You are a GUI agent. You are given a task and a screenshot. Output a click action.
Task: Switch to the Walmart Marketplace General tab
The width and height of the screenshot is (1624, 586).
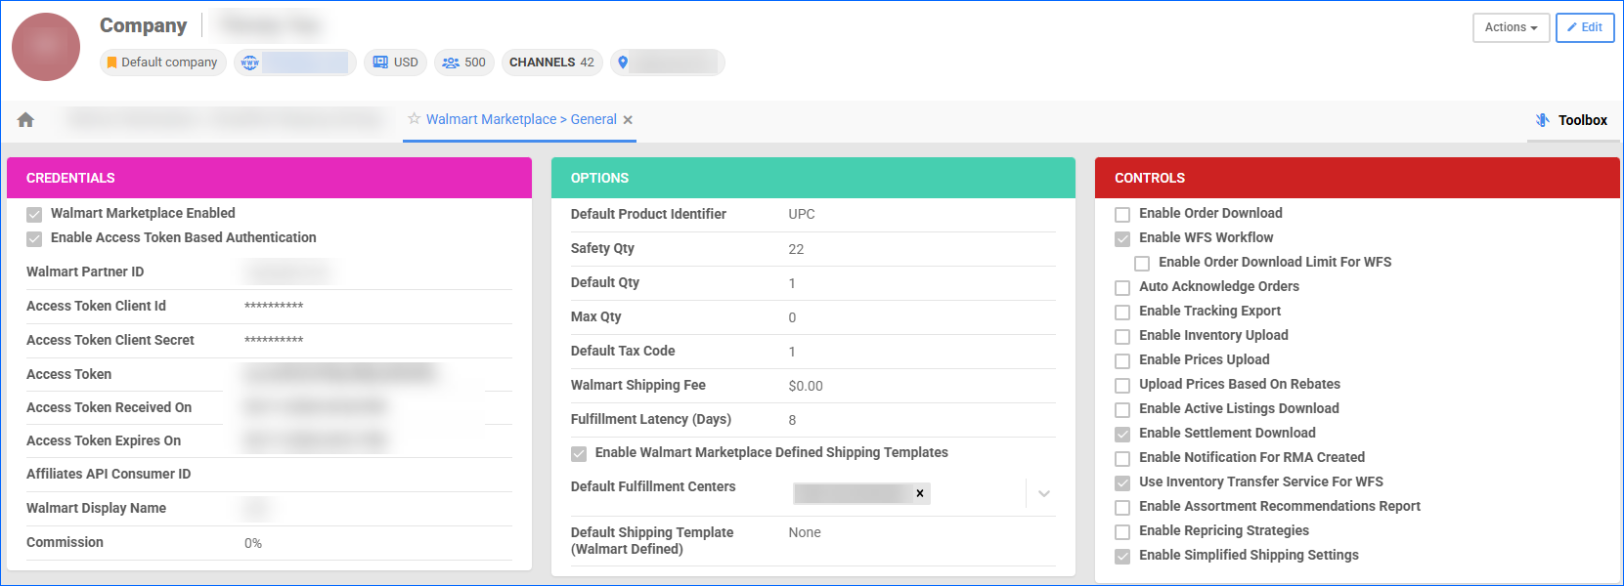tap(521, 119)
